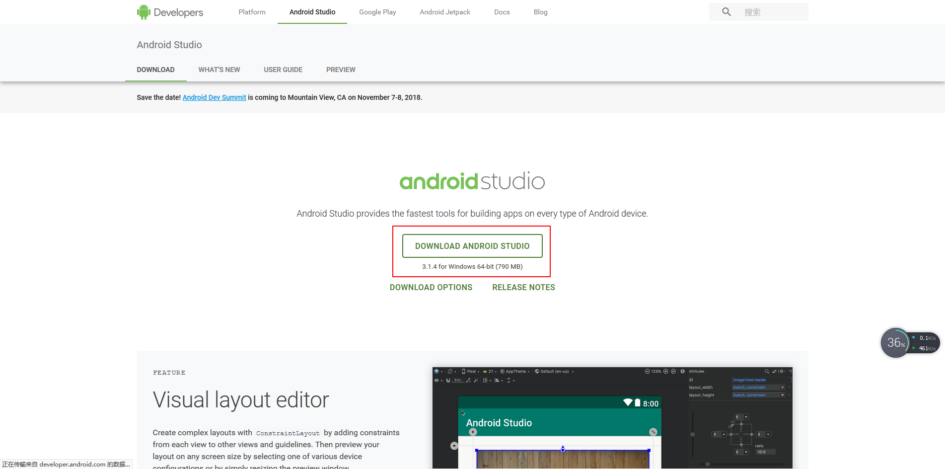Open the Platform nav item
Viewport: 945px width, 469px height.
click(252, 12)
